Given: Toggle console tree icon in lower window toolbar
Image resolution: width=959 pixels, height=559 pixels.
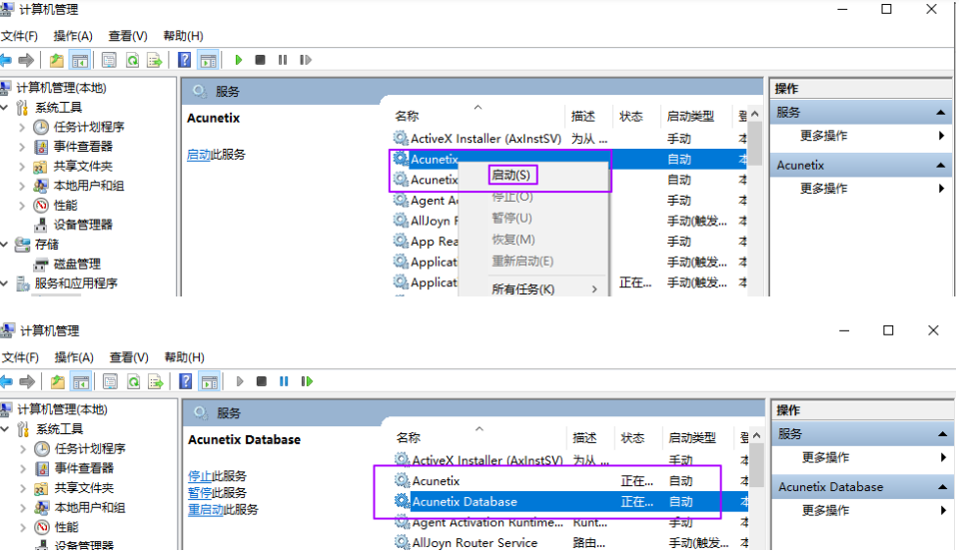Looking at the screenshot, I should [81, 382].
